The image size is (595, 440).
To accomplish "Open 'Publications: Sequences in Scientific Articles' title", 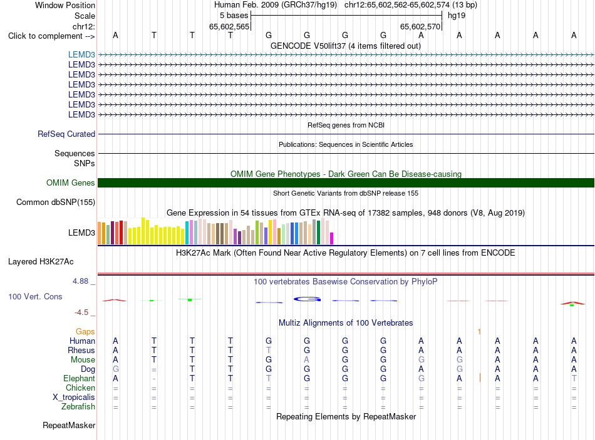I will coord(346,144).
